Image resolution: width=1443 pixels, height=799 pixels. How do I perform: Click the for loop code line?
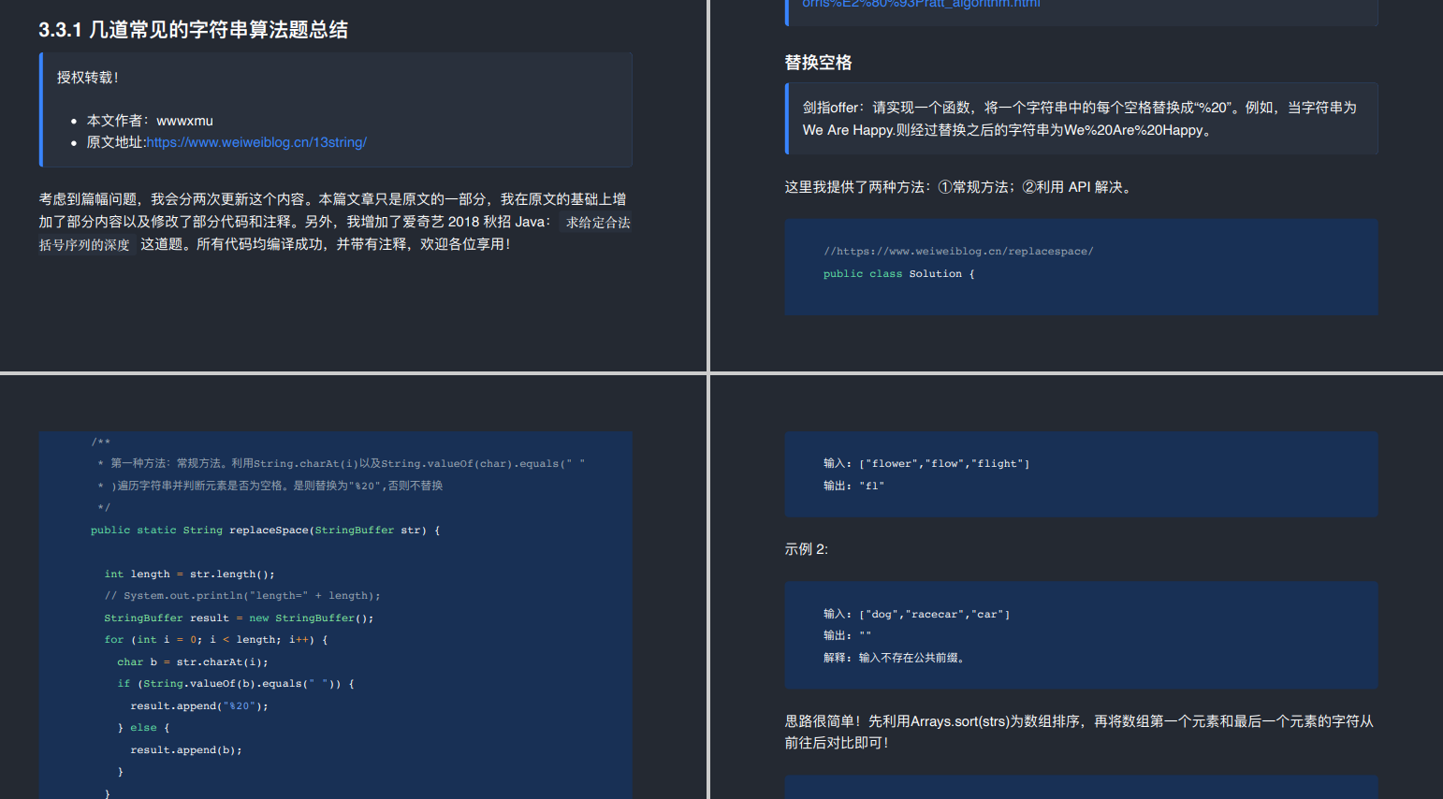click(x=216, y=640)
